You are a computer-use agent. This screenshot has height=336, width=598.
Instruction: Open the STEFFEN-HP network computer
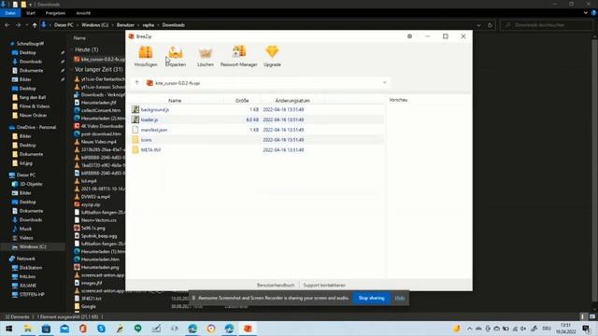(x=32, y=295)
